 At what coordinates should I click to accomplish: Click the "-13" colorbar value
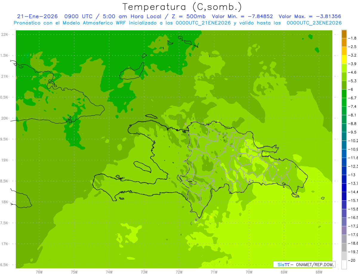tap(351, 175)
